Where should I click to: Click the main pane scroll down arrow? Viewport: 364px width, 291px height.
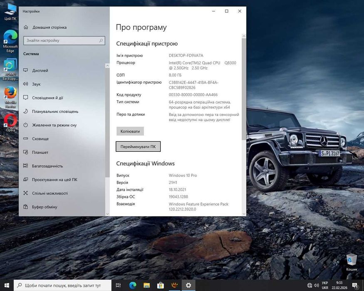coord(244,214)
